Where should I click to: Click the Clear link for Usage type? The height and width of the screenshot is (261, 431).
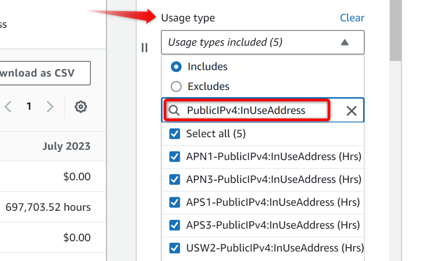[352, 18]
